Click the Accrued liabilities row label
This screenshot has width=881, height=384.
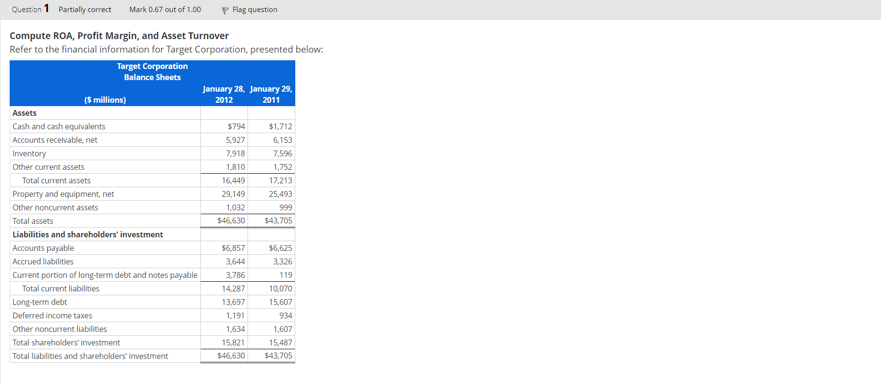(x=43, y=261)
